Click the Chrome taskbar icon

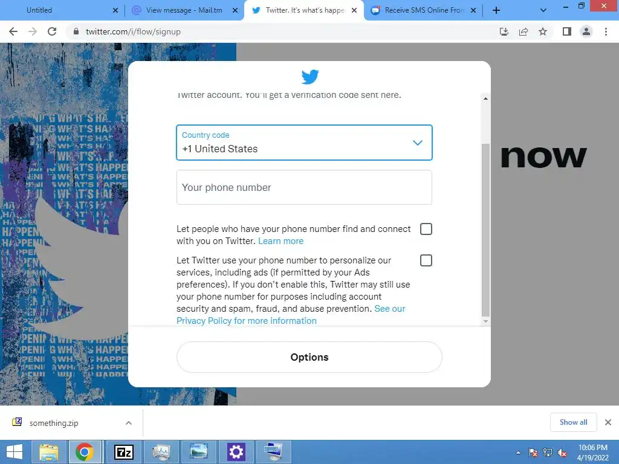point(86,452)
